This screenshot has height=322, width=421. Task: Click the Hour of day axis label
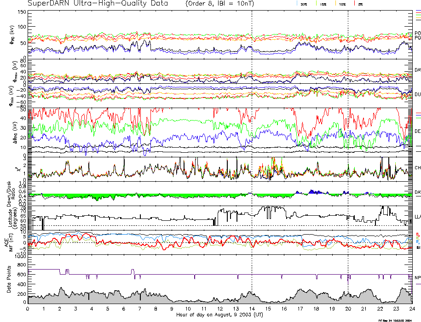pos(219,315)
